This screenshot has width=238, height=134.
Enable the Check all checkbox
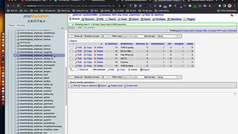[78, 70]
